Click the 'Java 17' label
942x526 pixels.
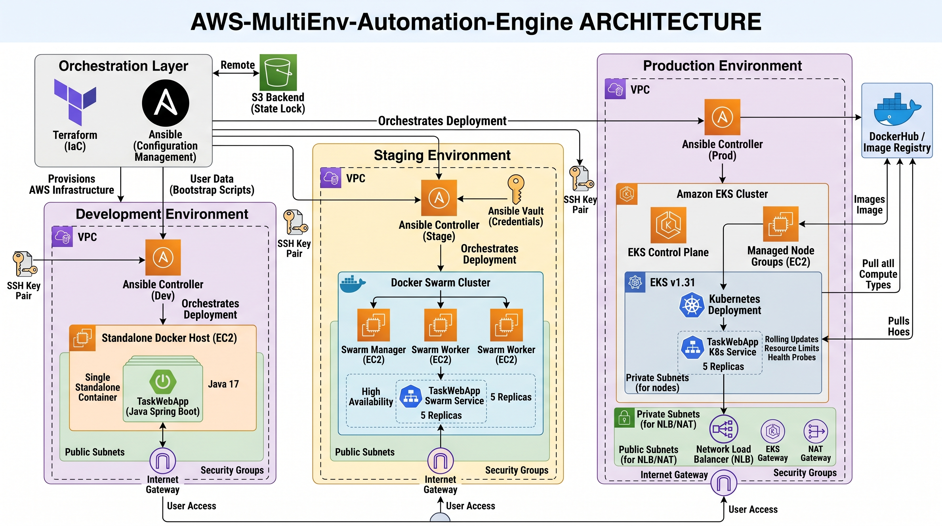coord(224,384)
